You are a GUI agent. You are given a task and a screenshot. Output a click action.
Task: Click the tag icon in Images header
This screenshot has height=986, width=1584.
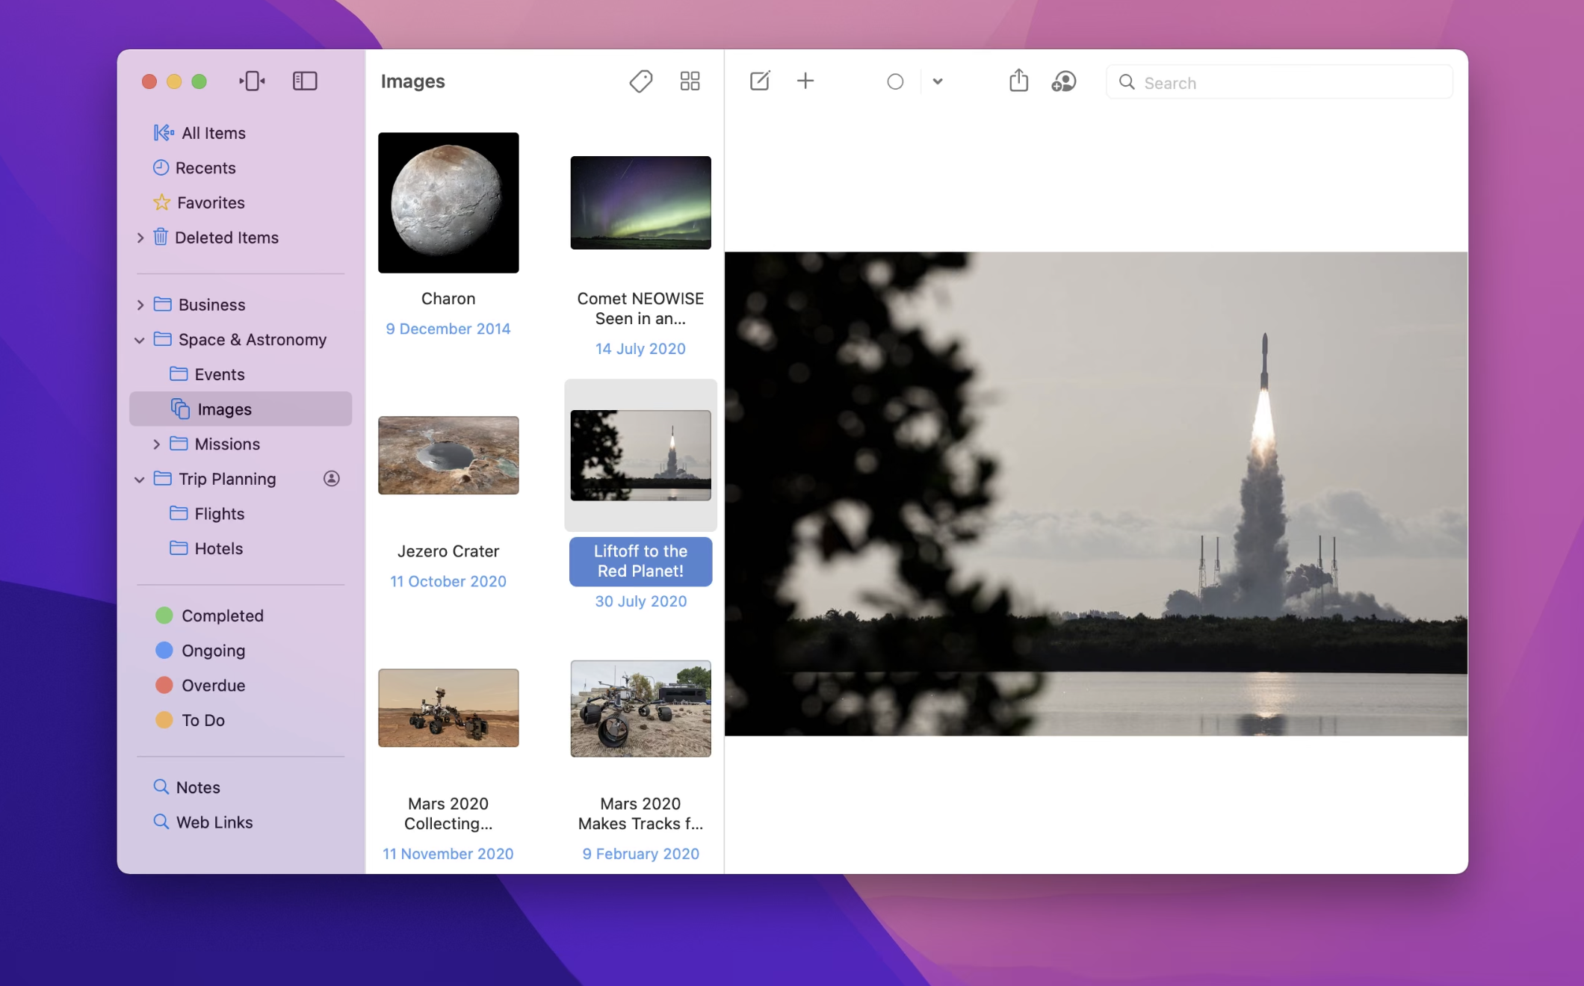[640, 81]
